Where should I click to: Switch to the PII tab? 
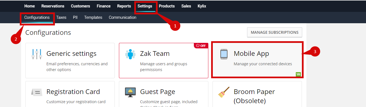[75, 17]
